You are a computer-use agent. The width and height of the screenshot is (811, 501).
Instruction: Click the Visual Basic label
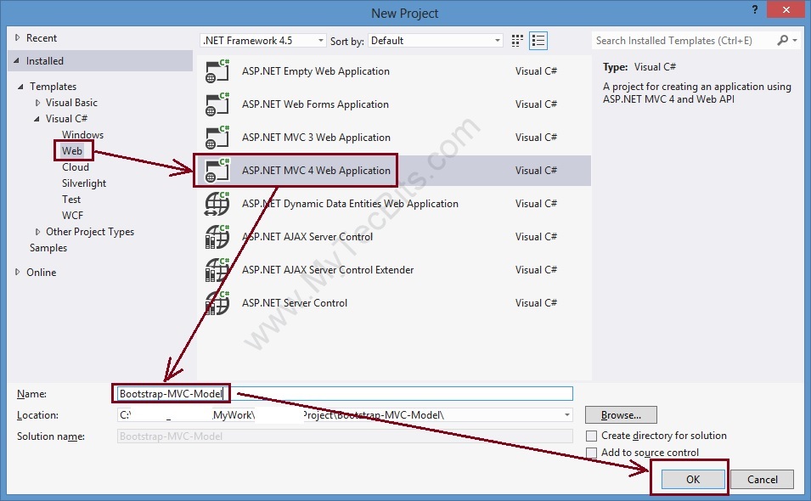click(x=71, y=103)
